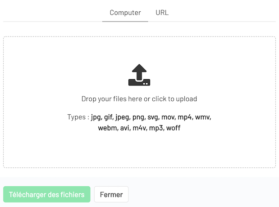Close the dialog with Fermer button
Image resolution: width=279 pixels, height=207 pixels.
pos(111,194)
